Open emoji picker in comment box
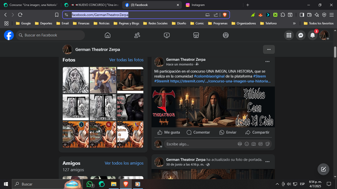 (247, 144)
